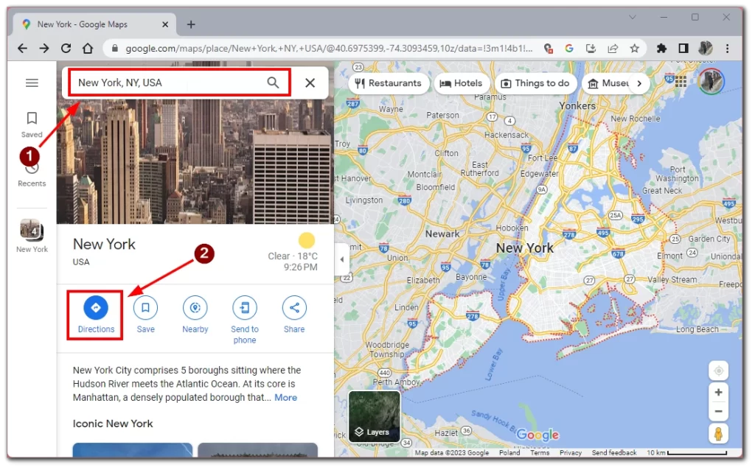Open the Privacy link in map footer
The width and height of the screenshot is (755, 470).
click(x=571, y=452)
